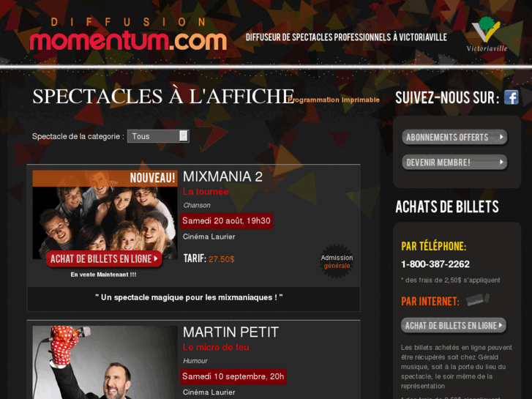The height and width of the screenshot is (399, 532).
Task: Click the Martin Petit photo thumbnail
Action: pos(105,362)
